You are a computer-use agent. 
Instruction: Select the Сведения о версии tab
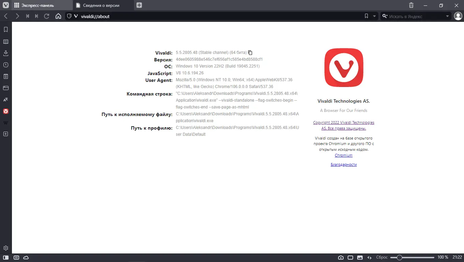click(103, 5)
